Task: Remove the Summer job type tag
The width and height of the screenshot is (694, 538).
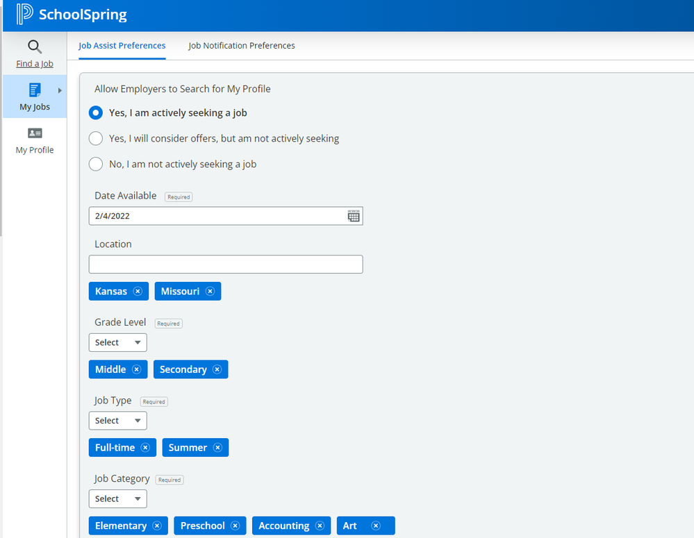Action: (217, 448)
